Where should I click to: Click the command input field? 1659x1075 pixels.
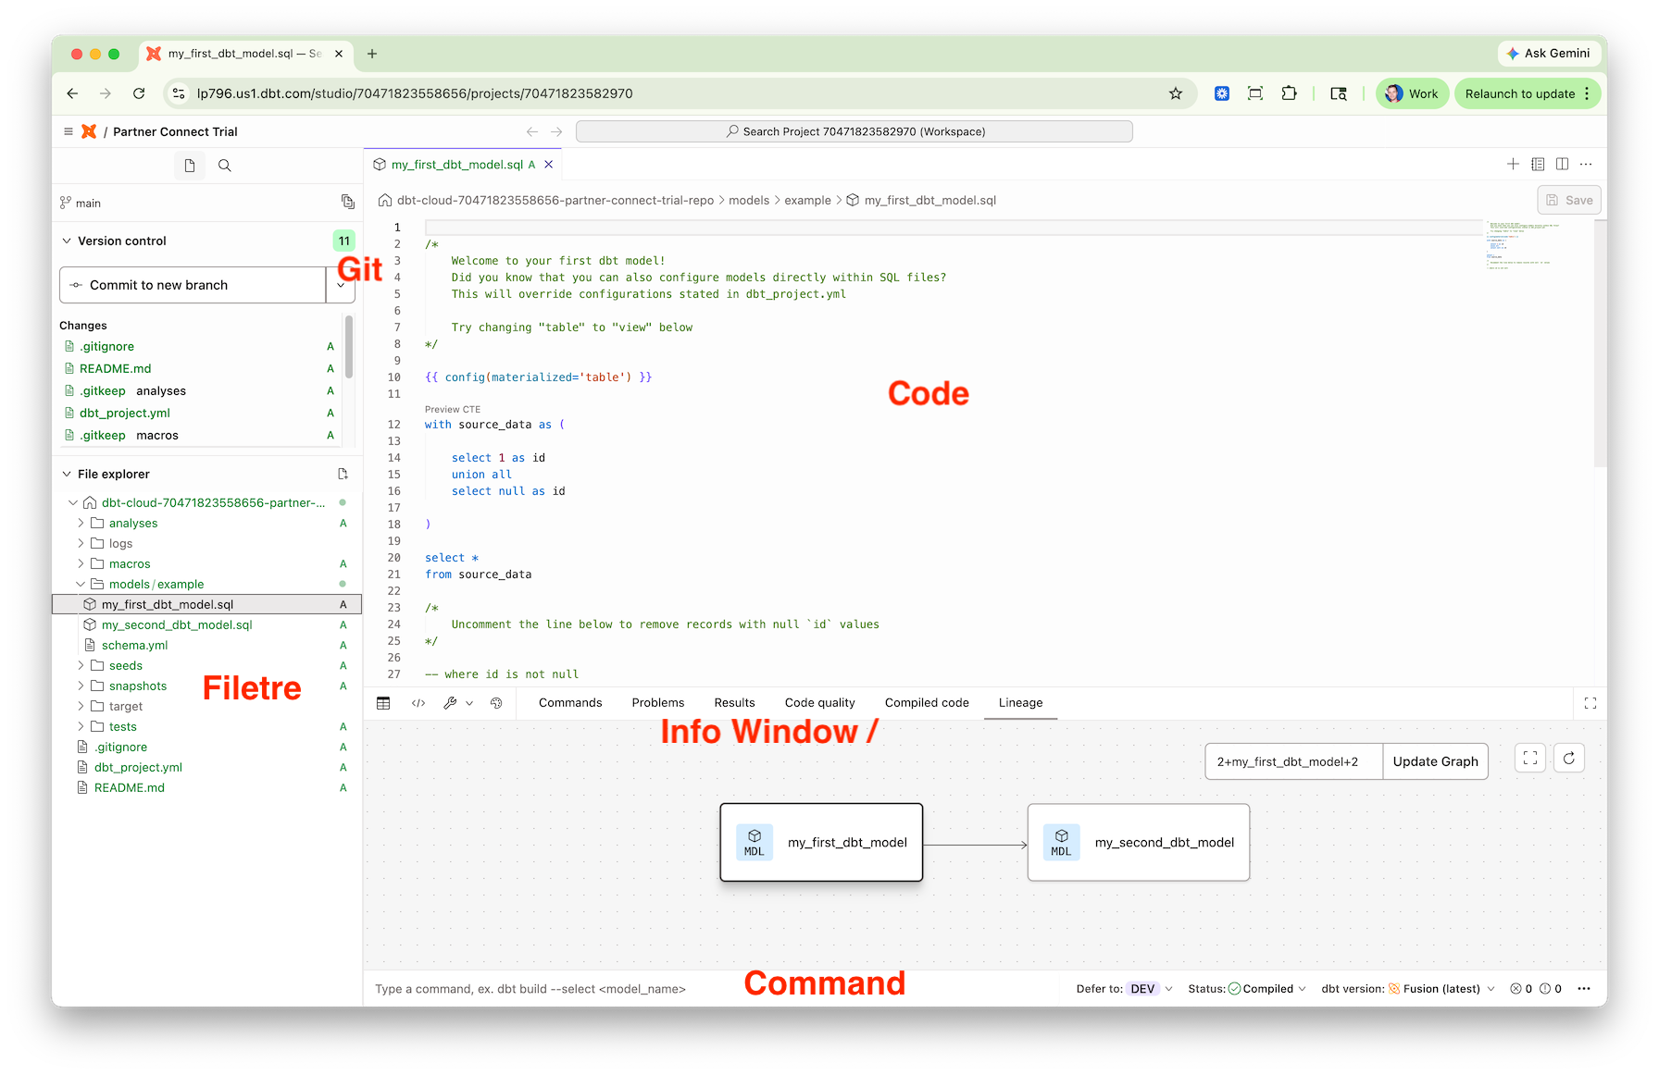[x=713, y=989]
